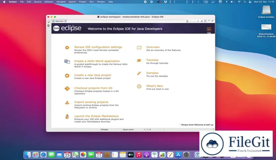Screen dimensions: 276x160
Task: Open the What's New link
Action: (155, 86)
